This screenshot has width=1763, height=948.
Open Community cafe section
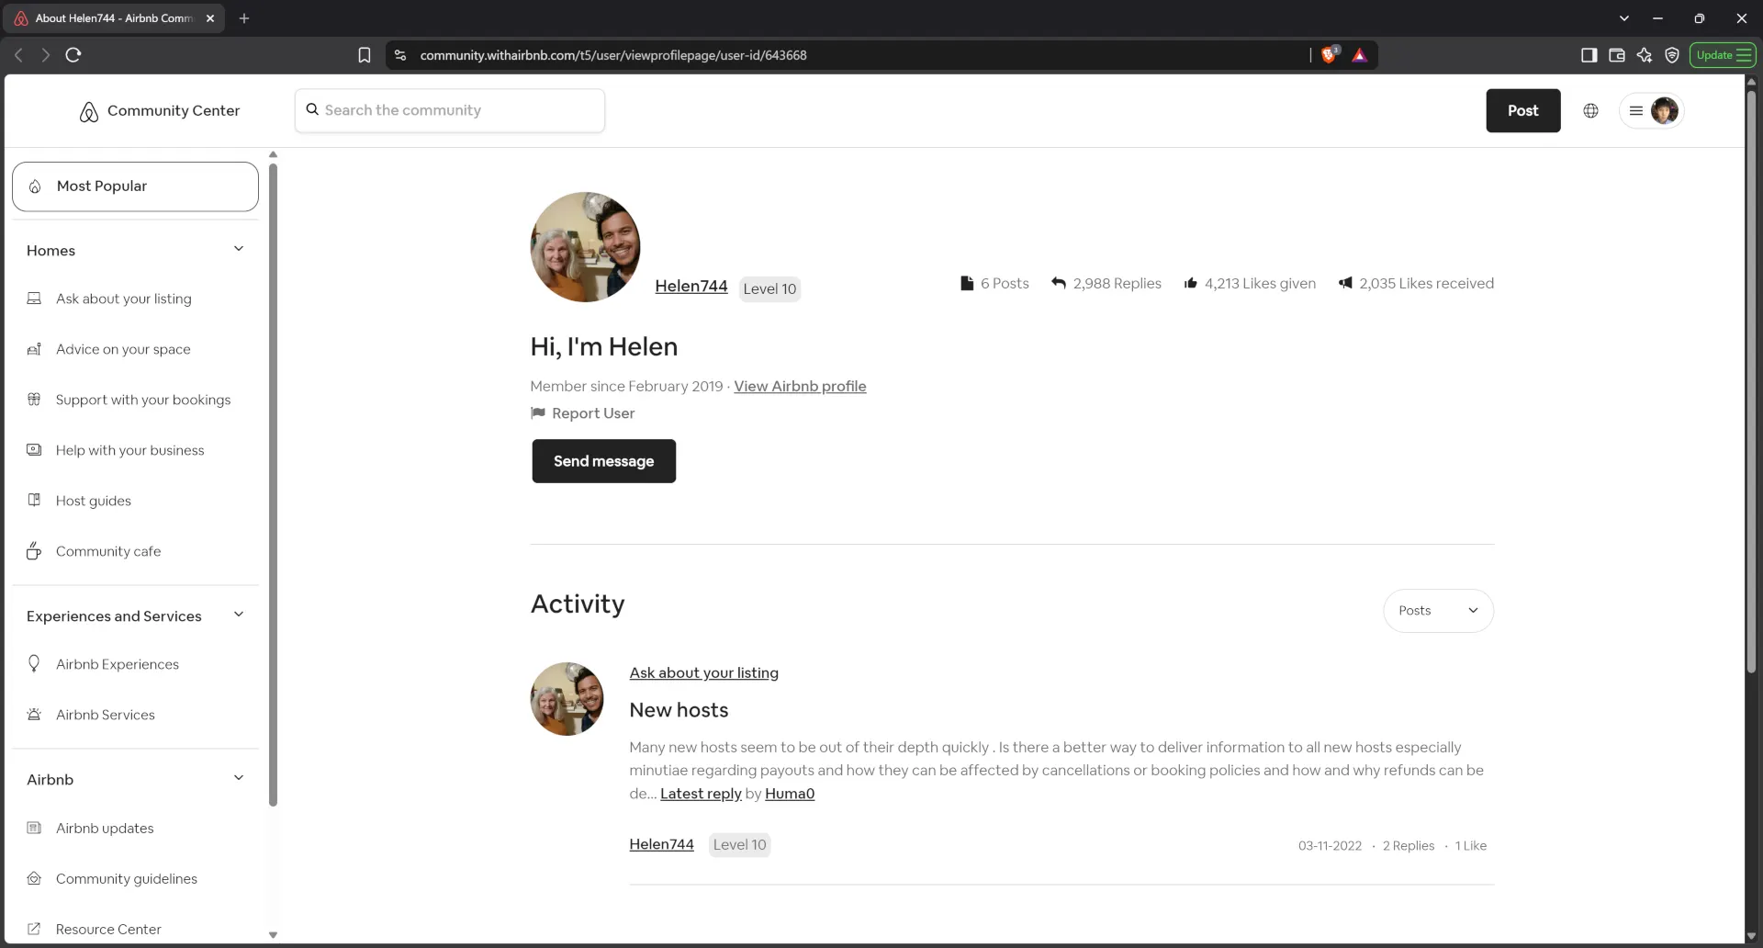pyautogui.click(x=108, y=551)
